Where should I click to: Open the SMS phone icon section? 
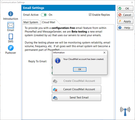click(11, 37)
